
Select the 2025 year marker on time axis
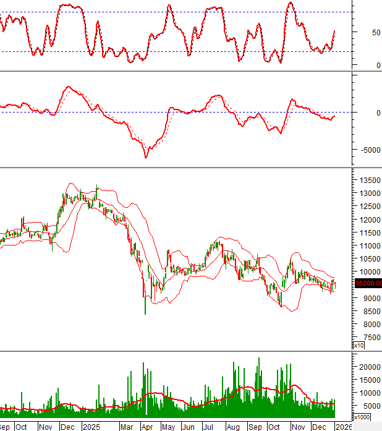pyautogui.click(x=91, y=427)
